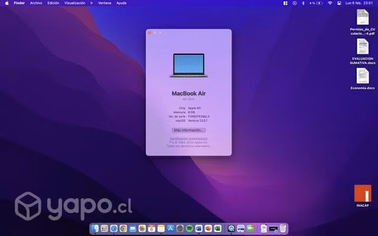Open the Notes app in Dock

click(161, 228)
